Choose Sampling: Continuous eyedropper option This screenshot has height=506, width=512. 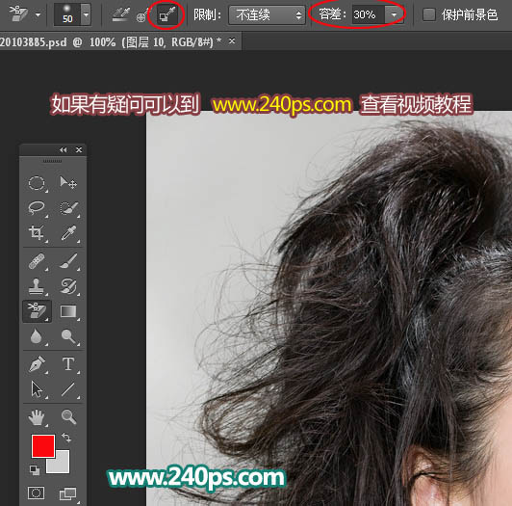pos(121,15)
